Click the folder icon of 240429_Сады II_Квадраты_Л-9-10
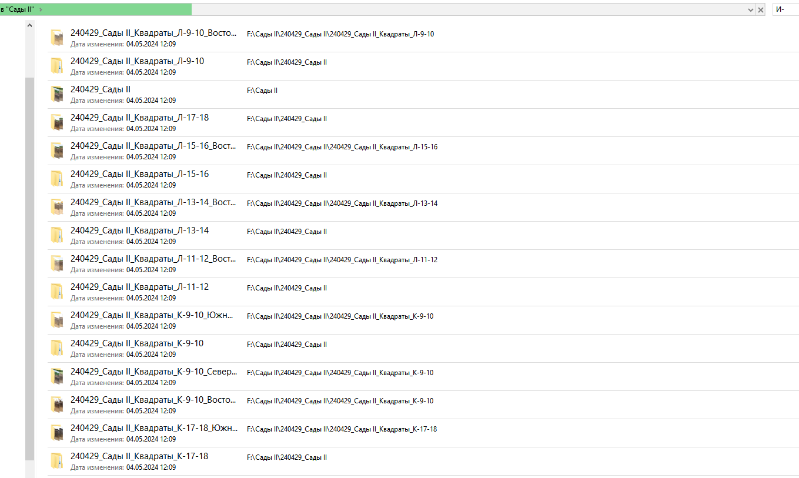This screenshot has height=478, width=799. [56, 66]
